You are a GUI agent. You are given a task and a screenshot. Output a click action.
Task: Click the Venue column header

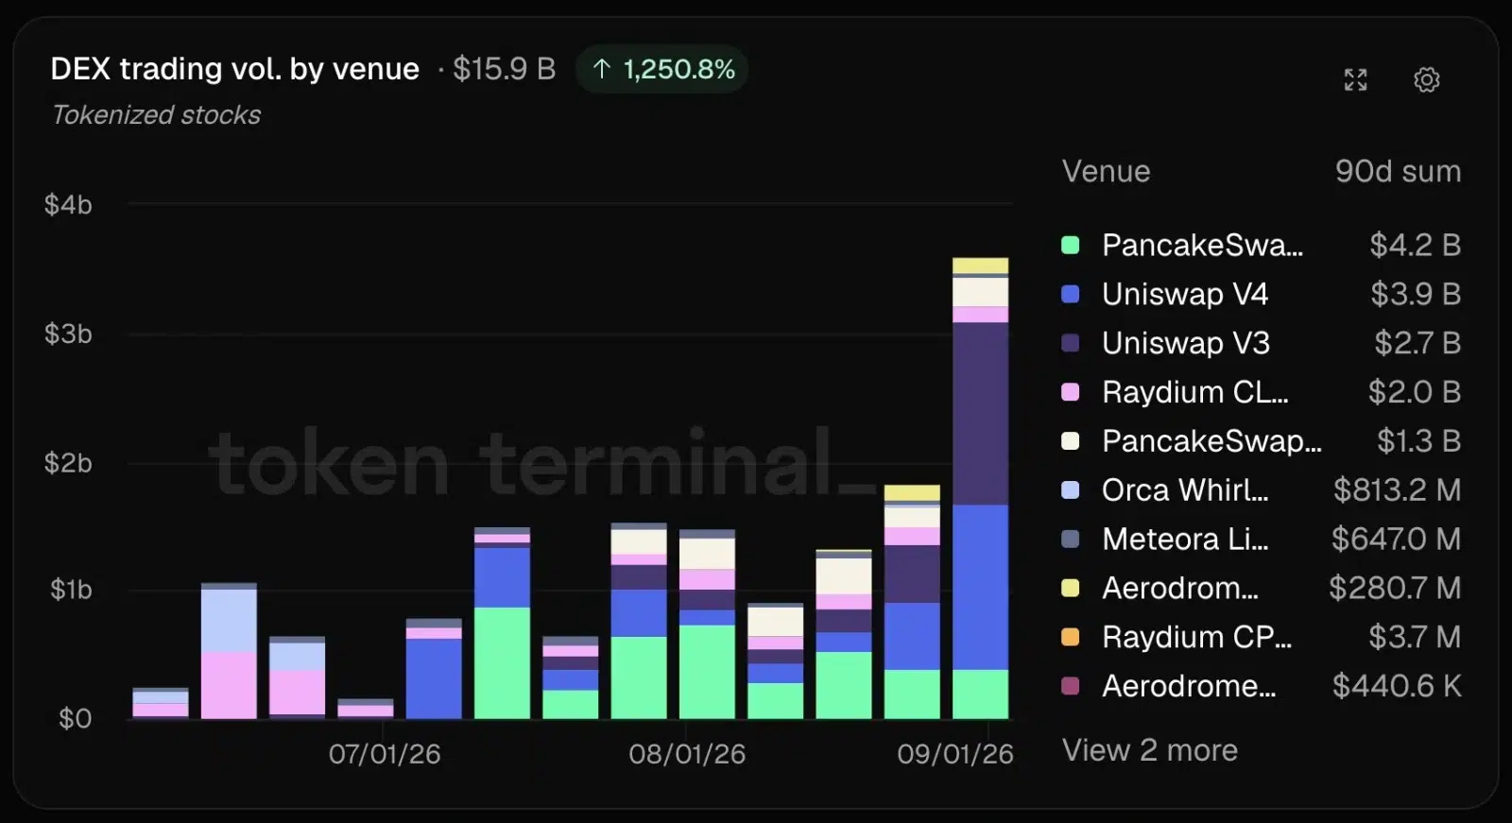[x=1107, y=172]
